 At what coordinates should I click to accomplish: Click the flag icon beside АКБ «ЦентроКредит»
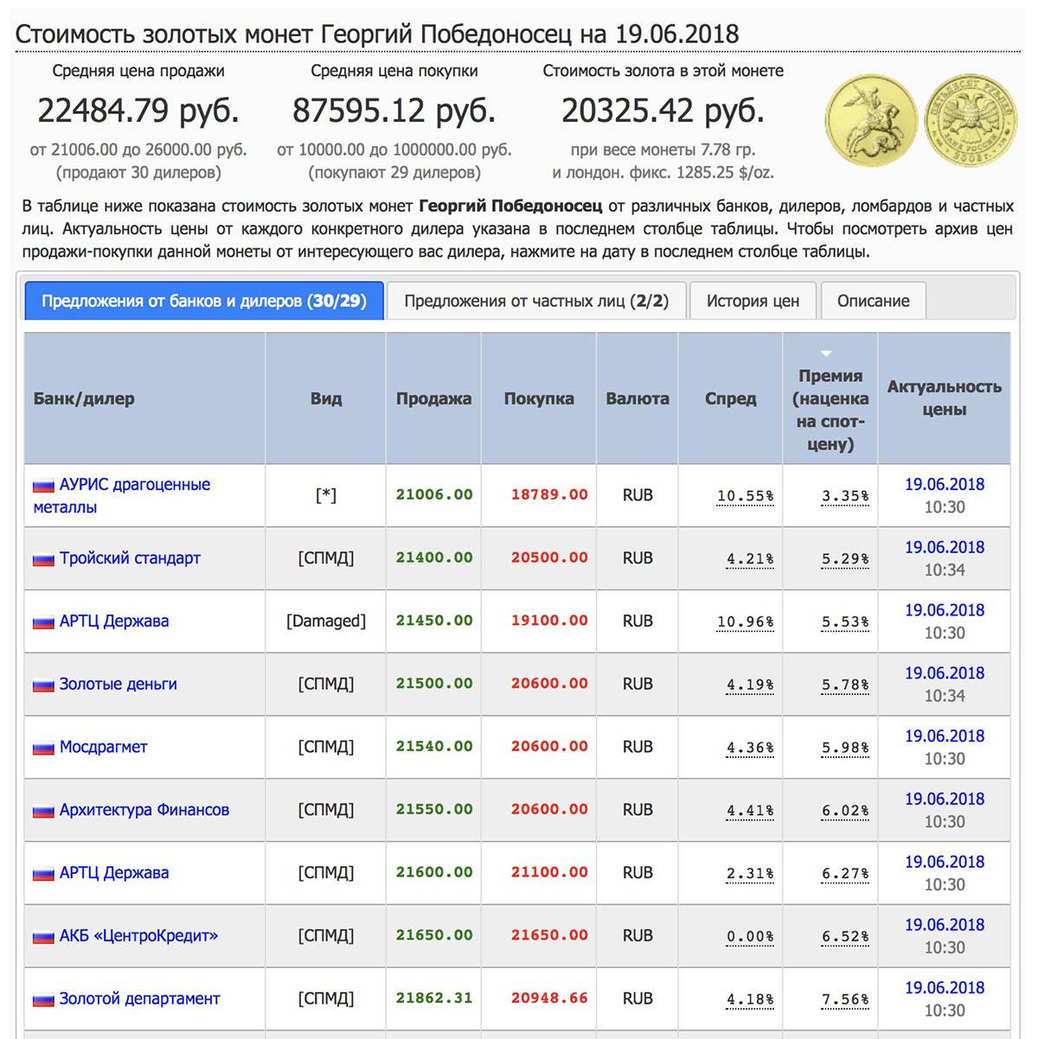coord(43,937)
